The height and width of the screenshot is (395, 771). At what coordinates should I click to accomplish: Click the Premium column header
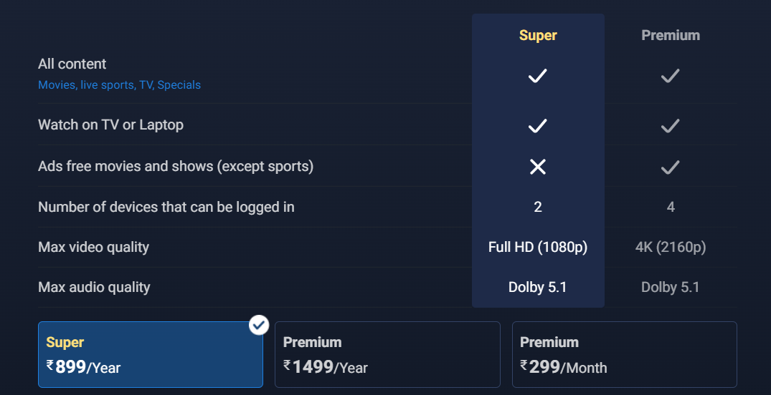tap(671, 35)
